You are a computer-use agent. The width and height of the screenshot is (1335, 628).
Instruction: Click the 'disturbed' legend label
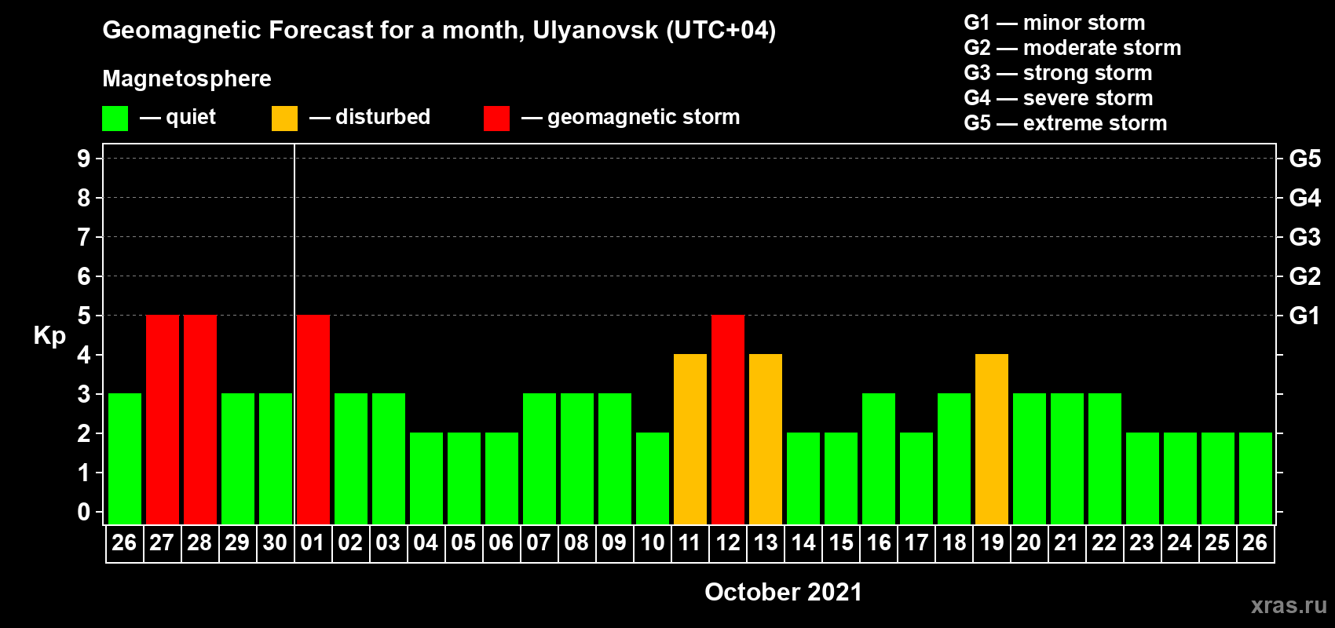coord(382,117)
